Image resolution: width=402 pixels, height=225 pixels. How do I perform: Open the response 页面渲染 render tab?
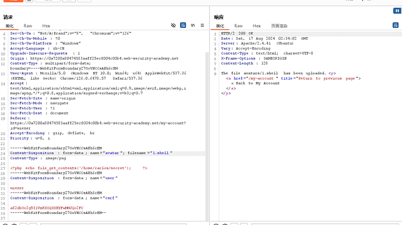point(279,26)
